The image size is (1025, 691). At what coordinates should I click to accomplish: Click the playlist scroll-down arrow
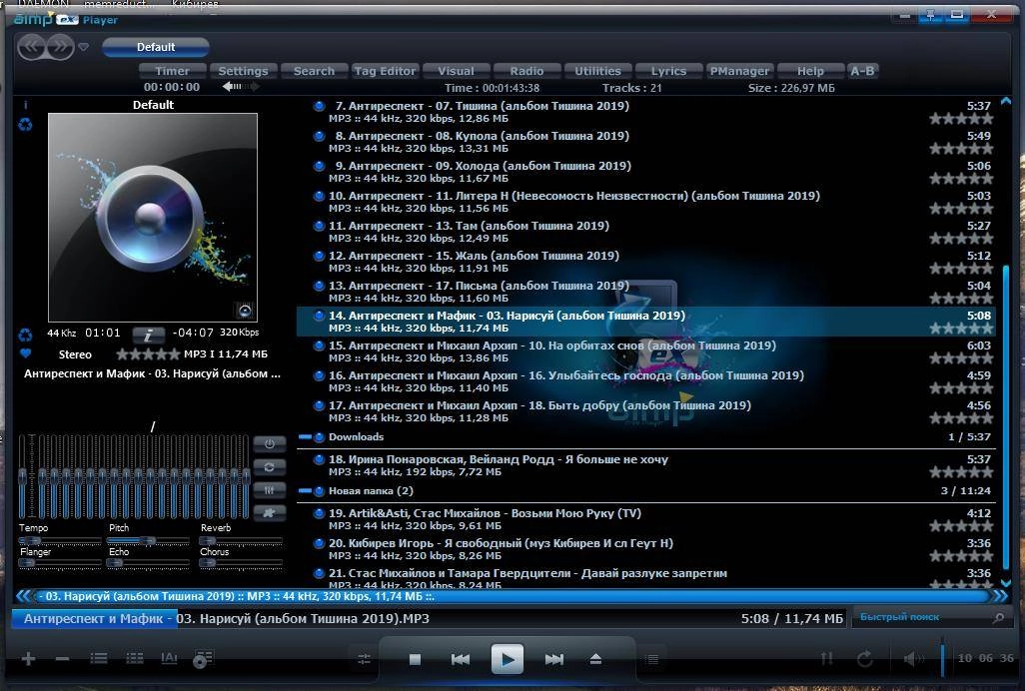coord(1006,583)
